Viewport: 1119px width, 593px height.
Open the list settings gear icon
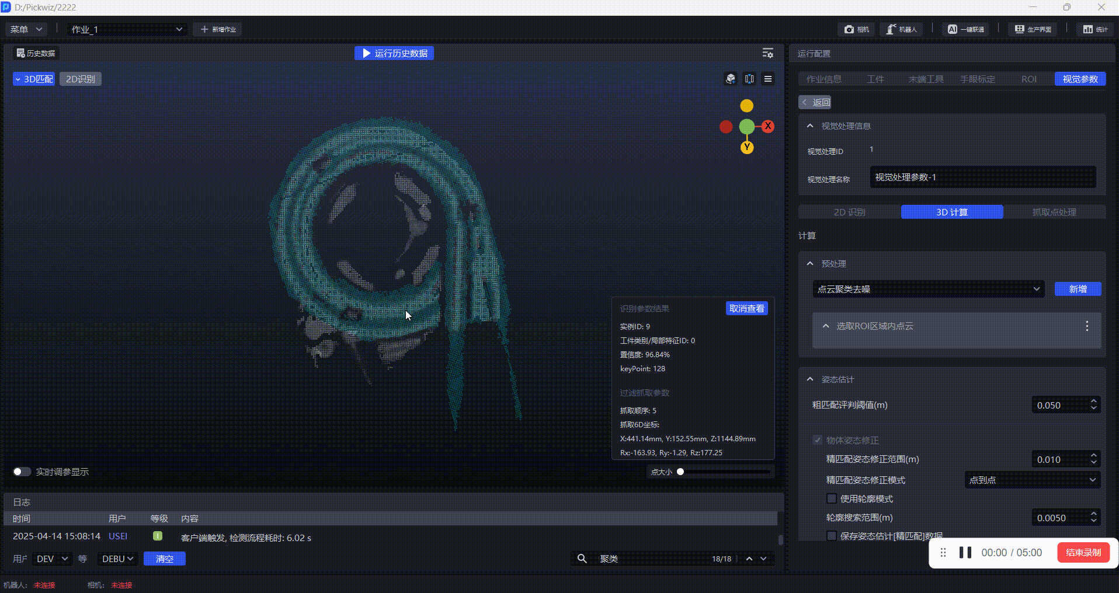(x=767, y=53)
